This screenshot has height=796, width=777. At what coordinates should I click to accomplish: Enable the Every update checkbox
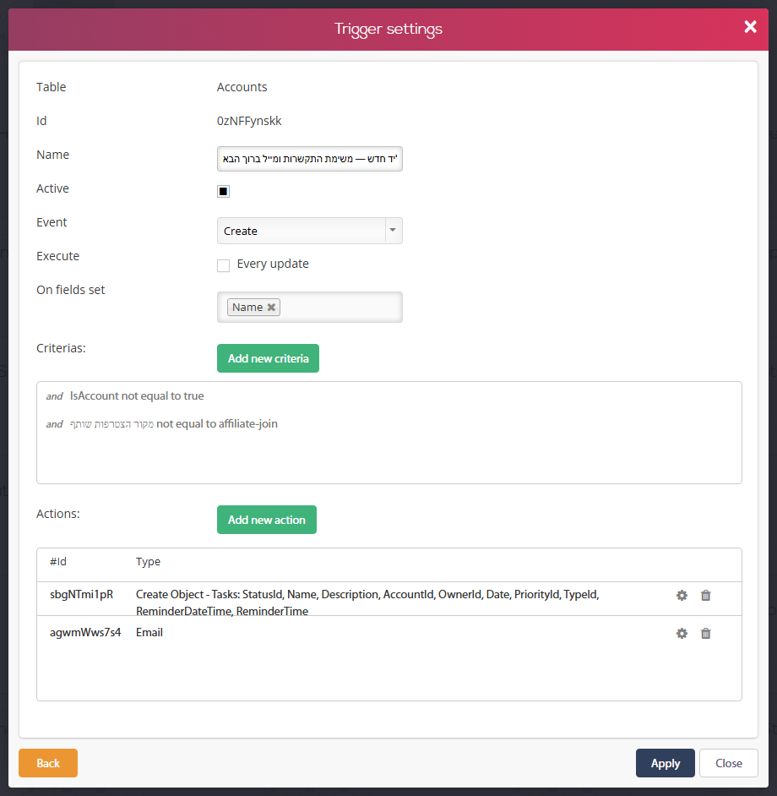pyautogui.click(x=223, y=265)
